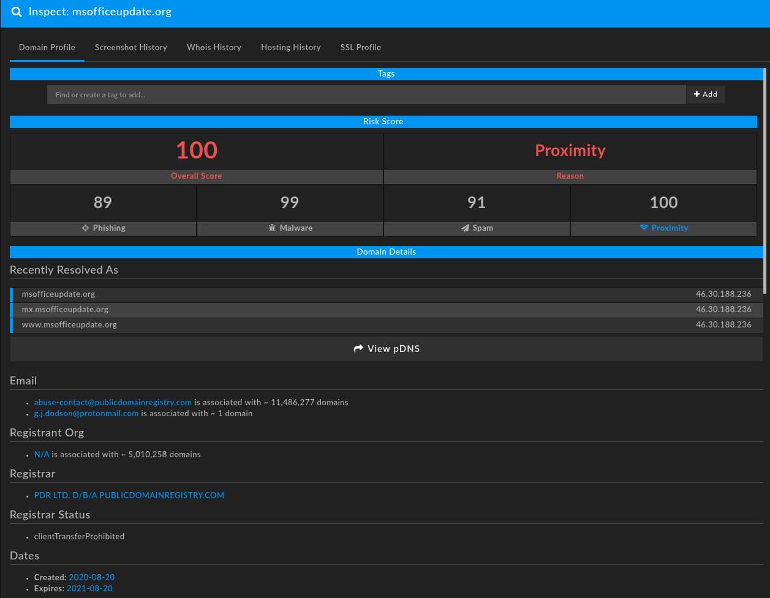Click the Spam label
The height and width of the screenshot is (598, 770).
point(483,228)
